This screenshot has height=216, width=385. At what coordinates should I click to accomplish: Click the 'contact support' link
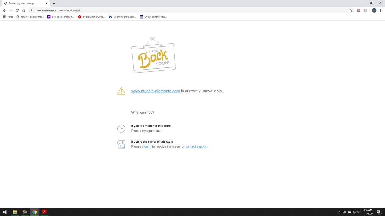[196, 146]
